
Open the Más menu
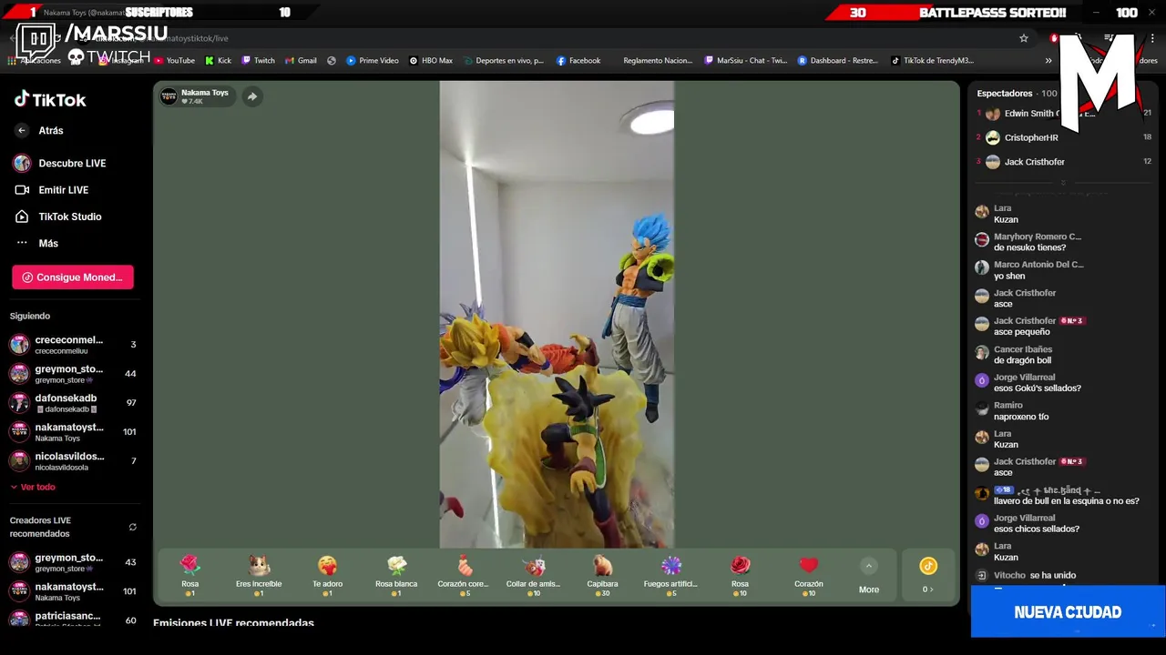[x=37, y=243]
